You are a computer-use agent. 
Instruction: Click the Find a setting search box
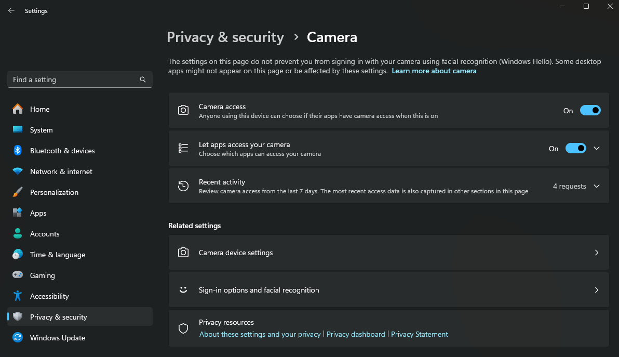coord(73,80)
